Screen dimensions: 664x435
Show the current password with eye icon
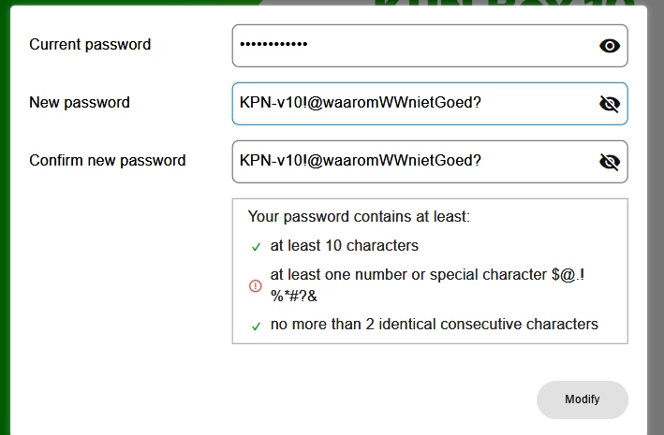[610, 46]
